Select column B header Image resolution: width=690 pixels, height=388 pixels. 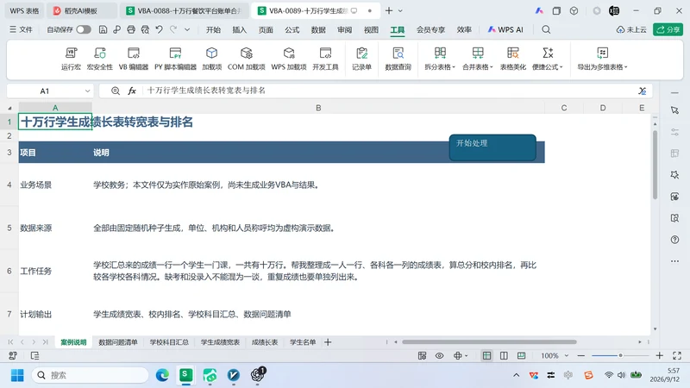318,108
